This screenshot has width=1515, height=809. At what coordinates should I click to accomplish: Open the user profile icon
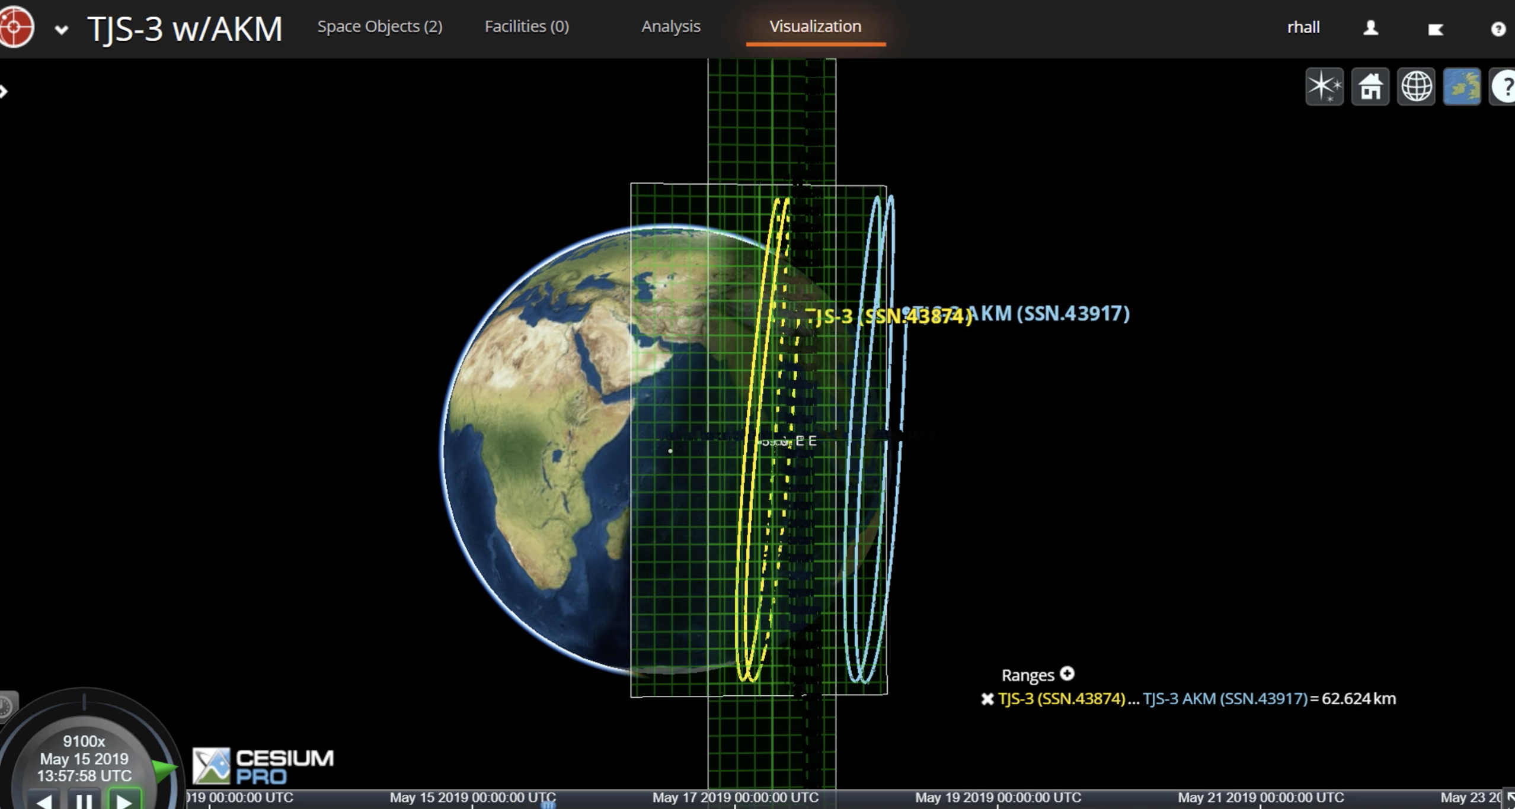point(1370,28)
